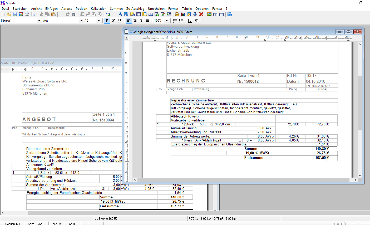Click the wrench tool icon
The width and height of the screenshot is (370, 225).
(x=189, y=14)
